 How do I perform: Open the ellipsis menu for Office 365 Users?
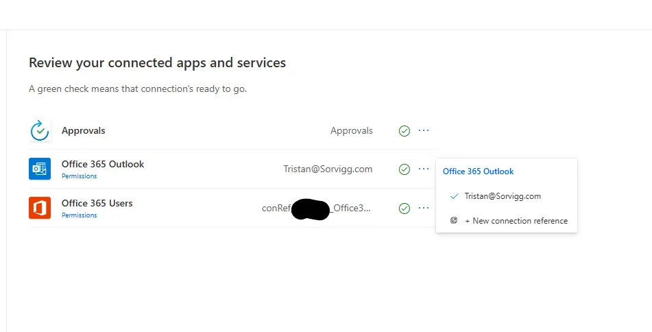pyautogui.click(x=424, y=208)
